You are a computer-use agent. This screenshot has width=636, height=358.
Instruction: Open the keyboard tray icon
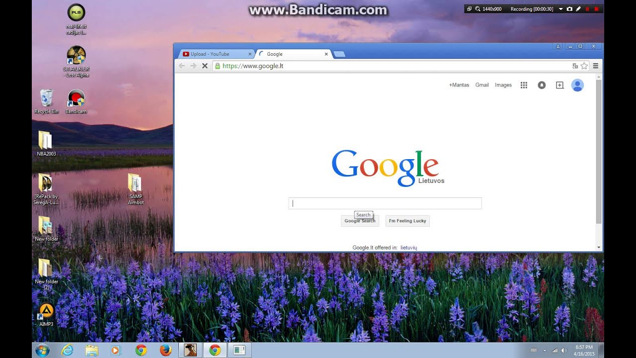(x=534, y=350)
